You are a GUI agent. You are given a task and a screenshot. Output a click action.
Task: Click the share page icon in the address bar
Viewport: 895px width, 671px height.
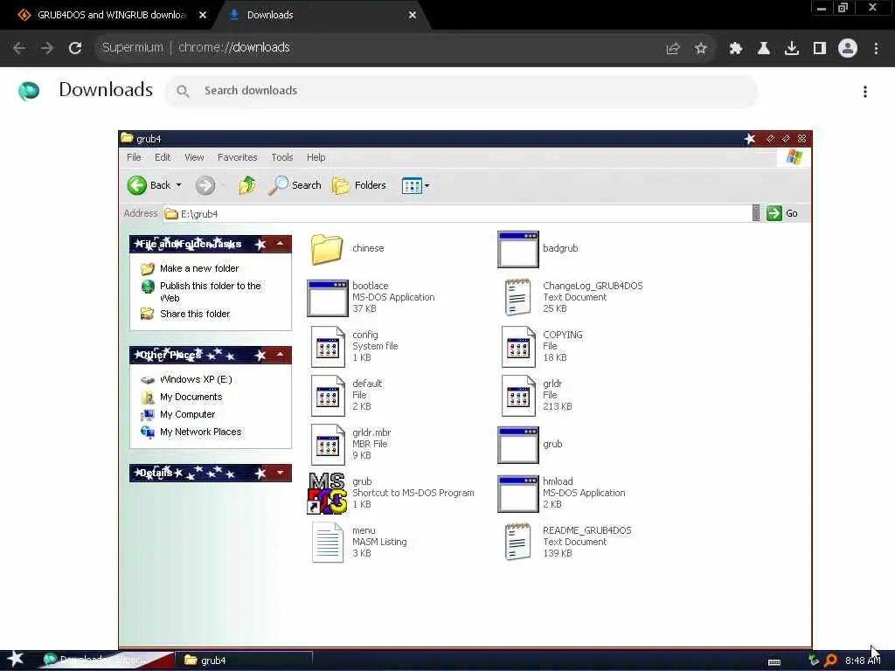[x=673, y=49]
